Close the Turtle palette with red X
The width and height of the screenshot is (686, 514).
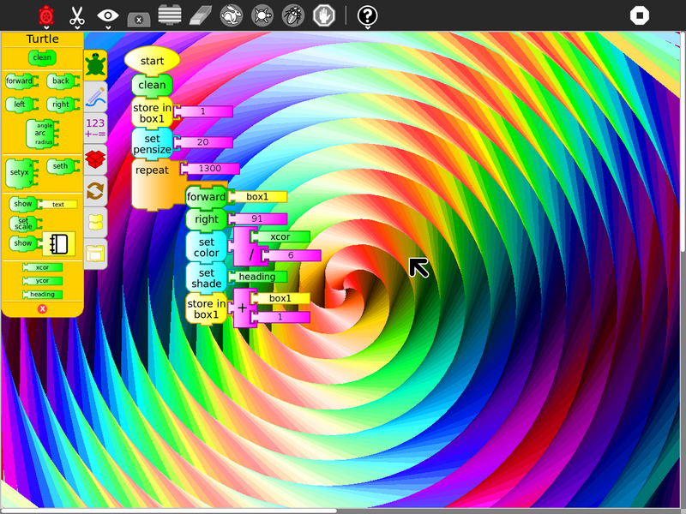coord(42,308)
